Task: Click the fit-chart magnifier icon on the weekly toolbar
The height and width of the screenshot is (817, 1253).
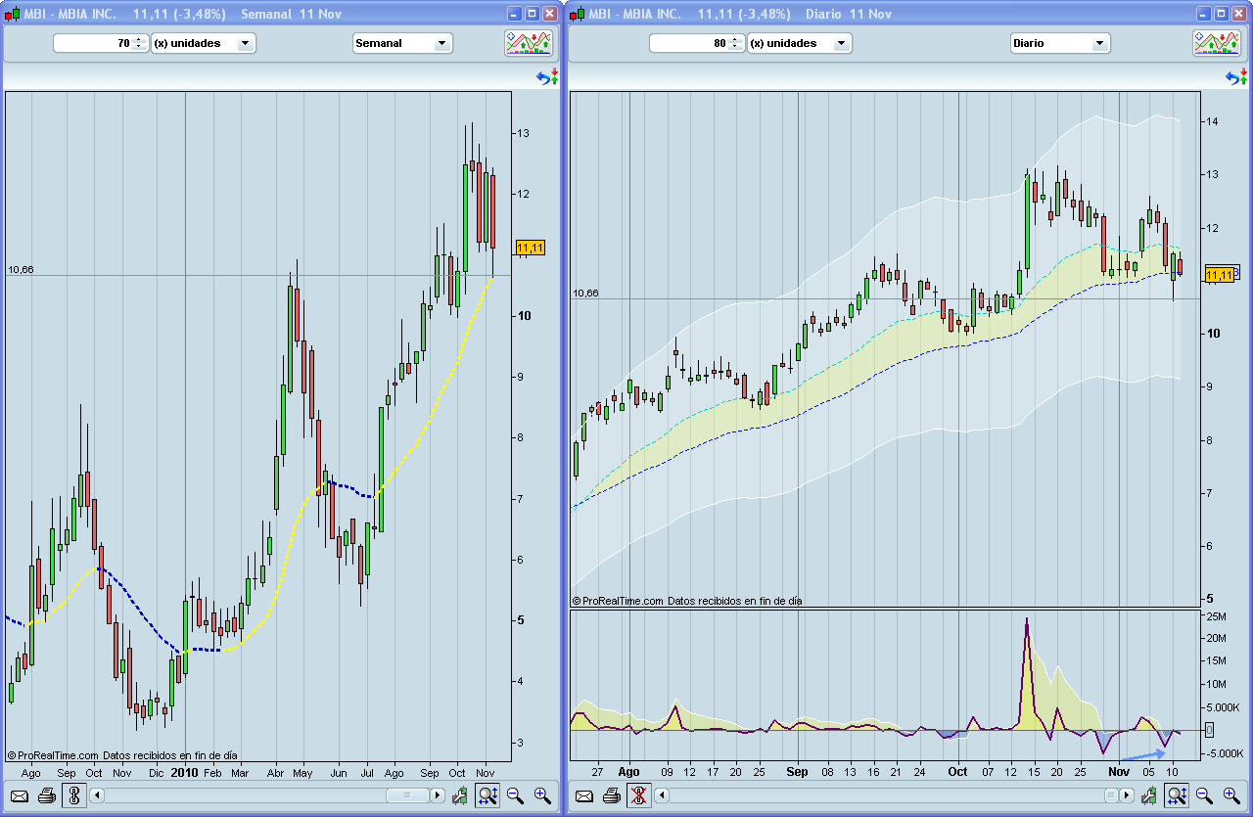Action: tap(487, 795)
